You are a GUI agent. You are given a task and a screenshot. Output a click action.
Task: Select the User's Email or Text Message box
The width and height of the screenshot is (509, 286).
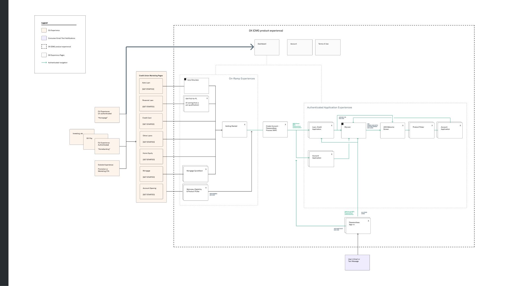pos(357,263)
